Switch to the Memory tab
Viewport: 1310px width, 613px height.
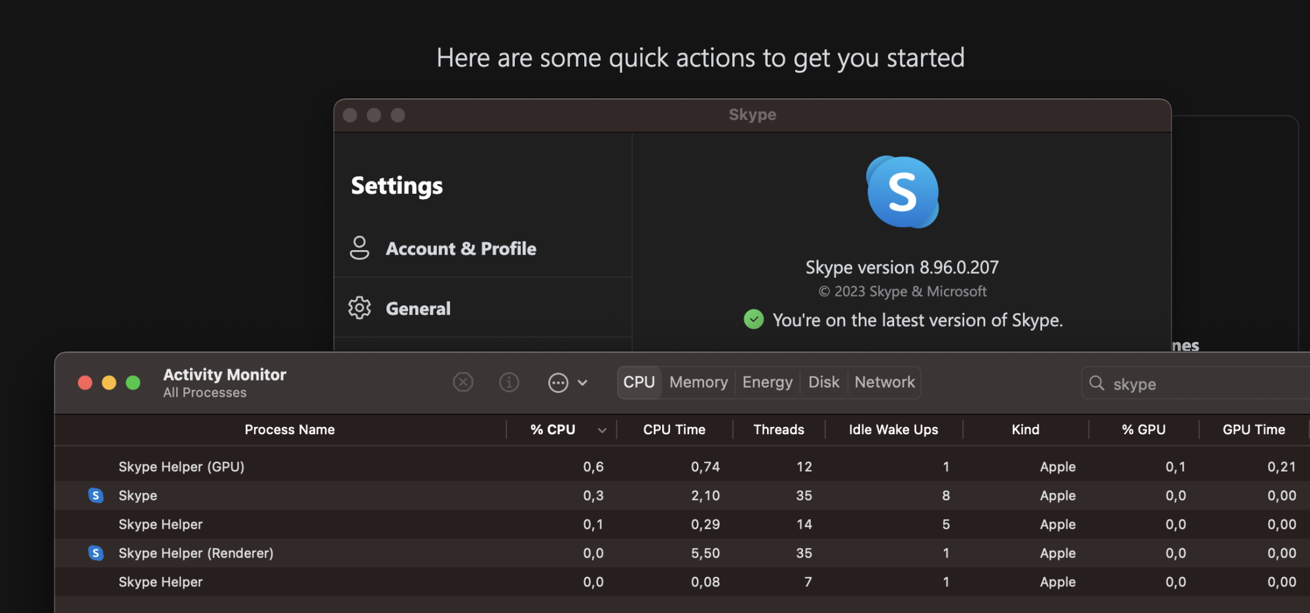[698, 382]
